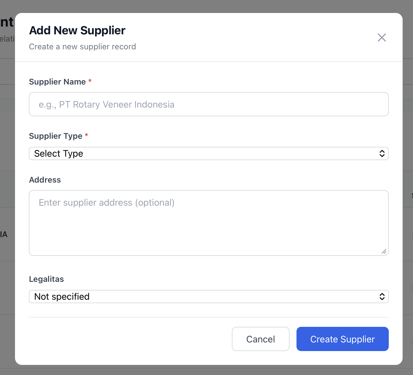This screenshot has height=375, width=413.
Task: Click the Add New Supplier heading
Action: [x=77, y=31]
